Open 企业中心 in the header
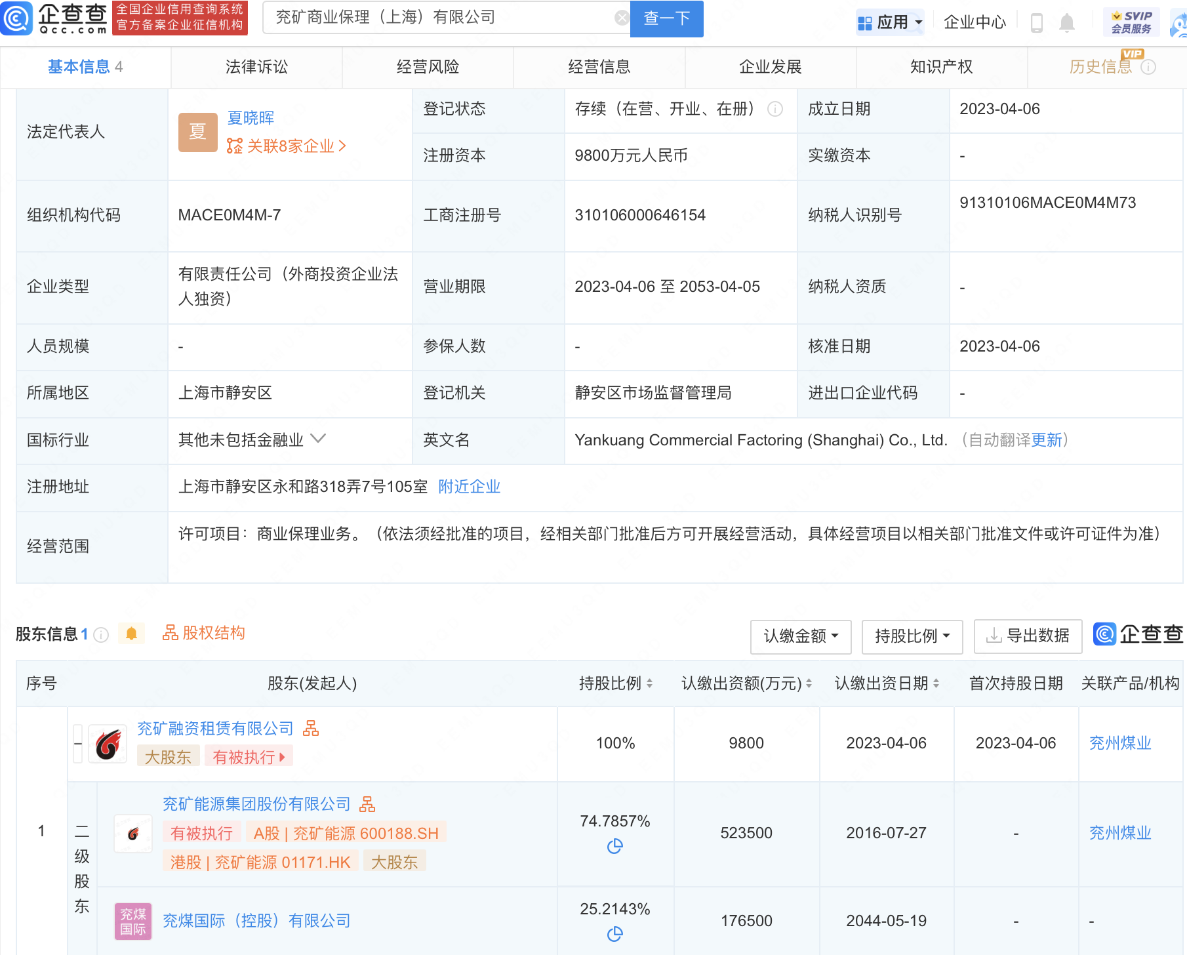This screenshot has height=955, width=1187. (x=975, y=23)
